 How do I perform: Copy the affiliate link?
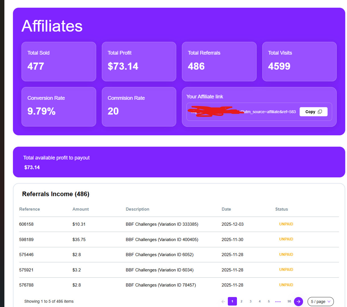(x=313, y=112)
